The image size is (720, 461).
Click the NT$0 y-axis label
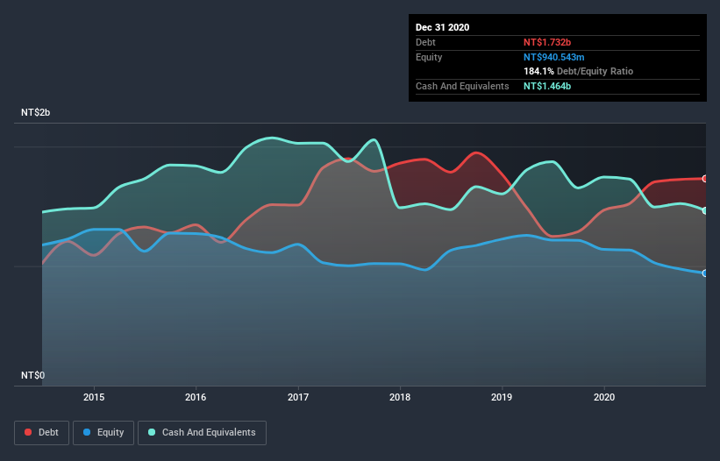tap(33, 375)
